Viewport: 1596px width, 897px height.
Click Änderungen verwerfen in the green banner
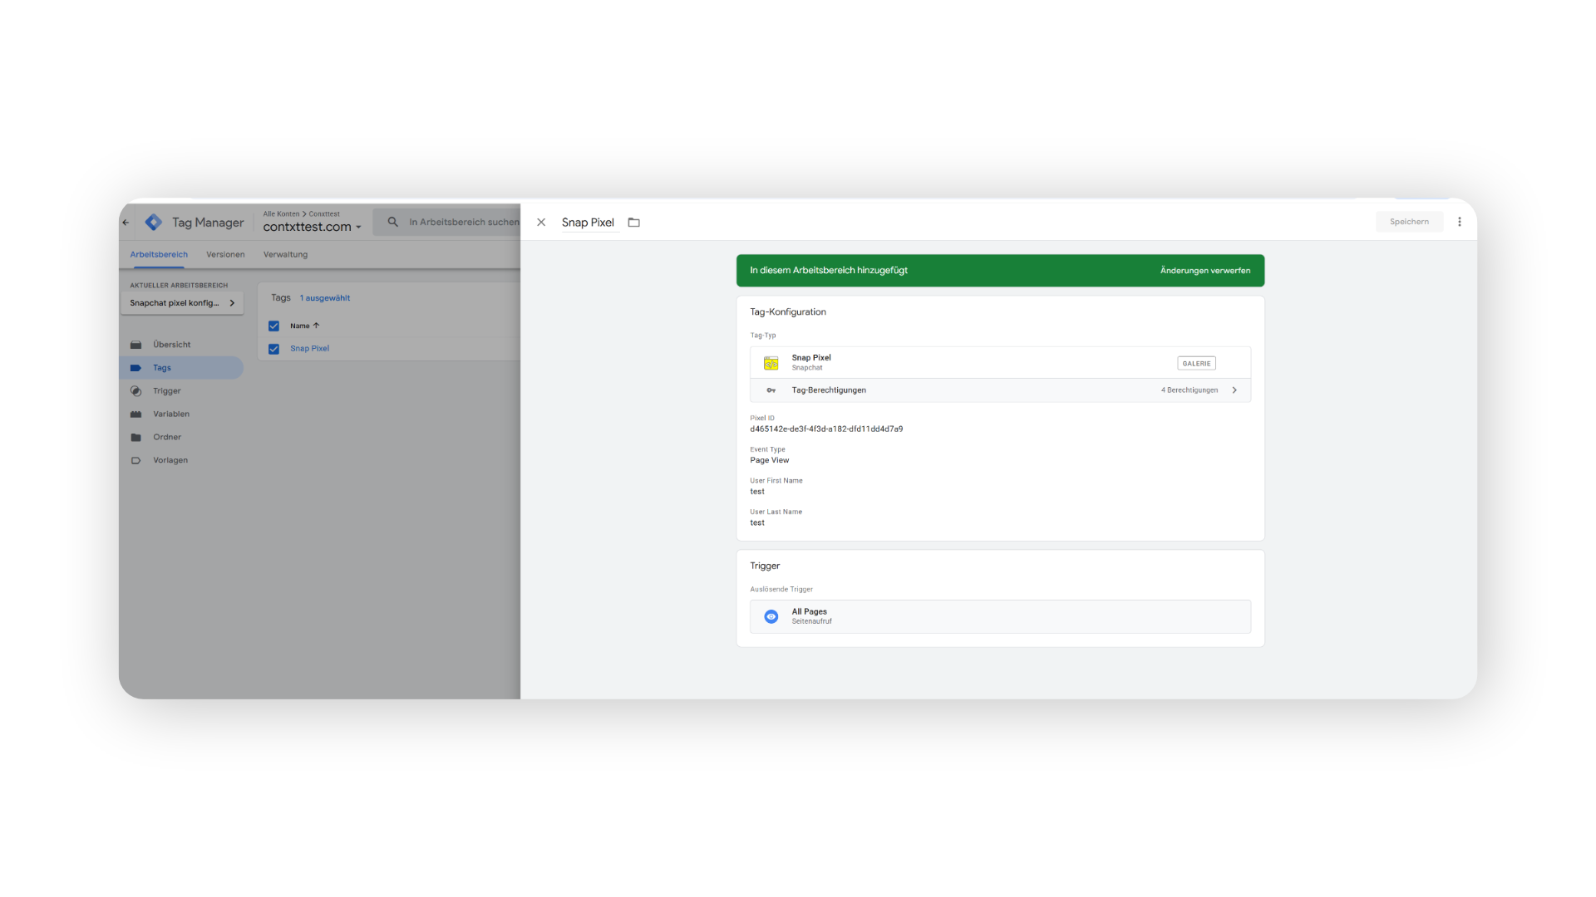[x=1204, y=271]
